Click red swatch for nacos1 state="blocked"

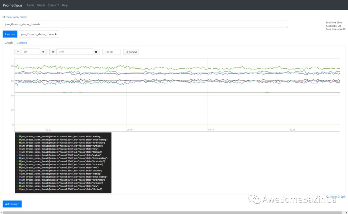tap(20, 189)
